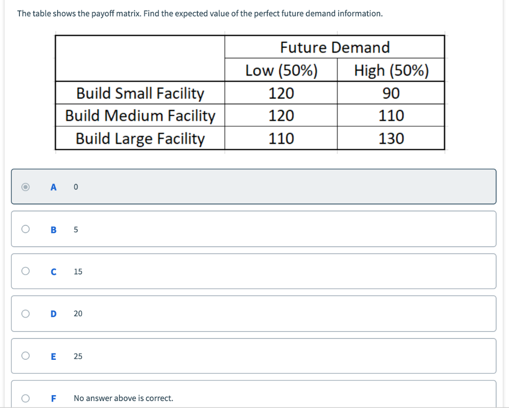Click the High (50%) column header
The height and width of the screenshot is (408, 509).
point(391,70)
